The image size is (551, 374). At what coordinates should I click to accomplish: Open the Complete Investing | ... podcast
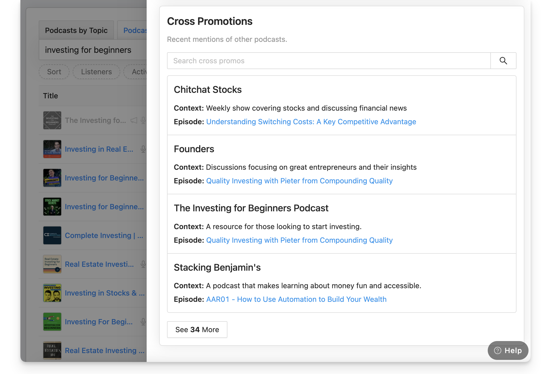tap(104, 235)
